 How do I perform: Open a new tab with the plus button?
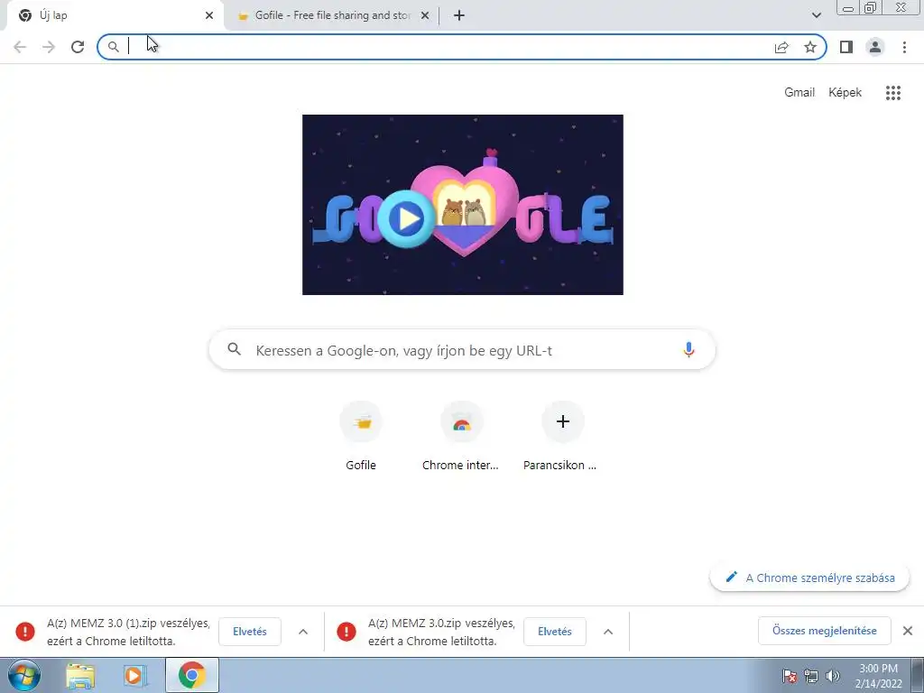(459, 16)
